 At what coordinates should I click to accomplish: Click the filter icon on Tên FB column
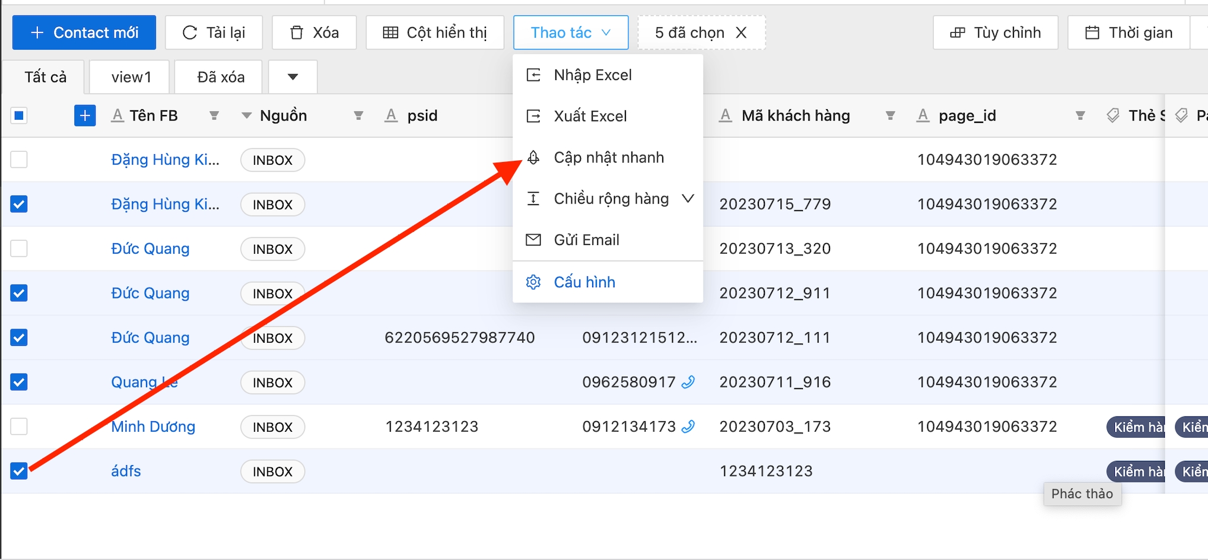click(x=214, y=116)
